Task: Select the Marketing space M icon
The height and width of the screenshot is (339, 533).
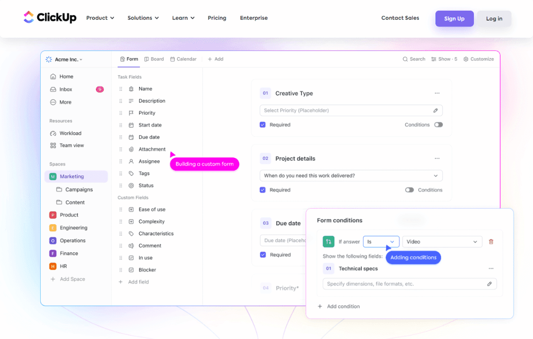Action: click(53, 177)
